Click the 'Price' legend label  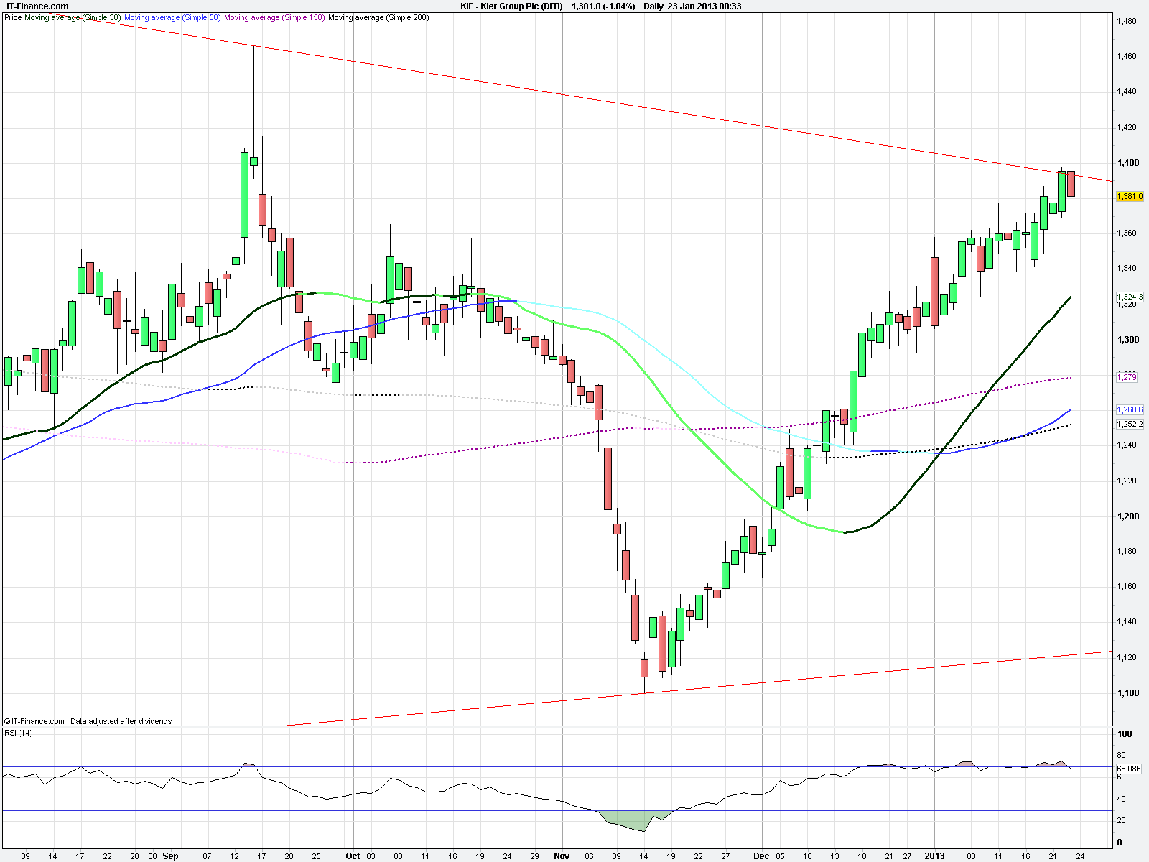pos(13,17)
